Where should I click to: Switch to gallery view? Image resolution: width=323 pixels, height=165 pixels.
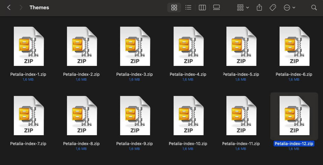[x=216, y=8]
